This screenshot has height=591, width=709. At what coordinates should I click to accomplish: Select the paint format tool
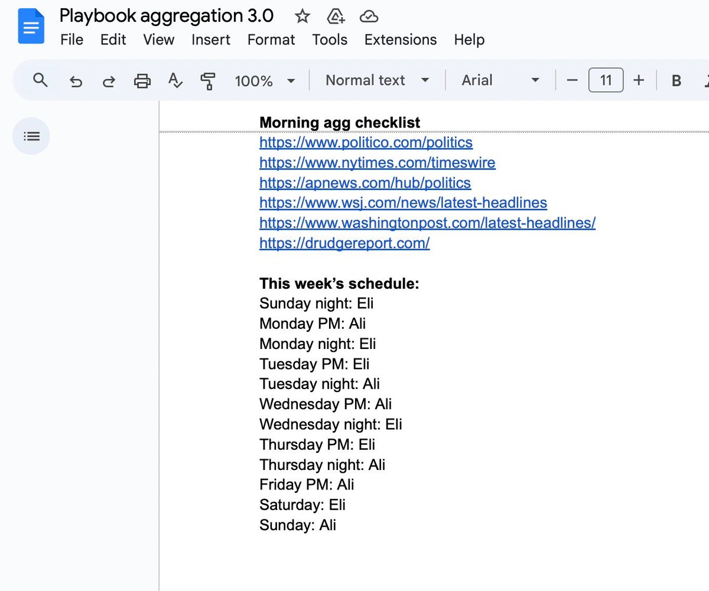click(x=208, y=81)
